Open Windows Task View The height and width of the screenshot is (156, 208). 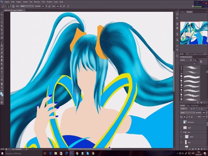pyautogui.click(x=45, y=153)
